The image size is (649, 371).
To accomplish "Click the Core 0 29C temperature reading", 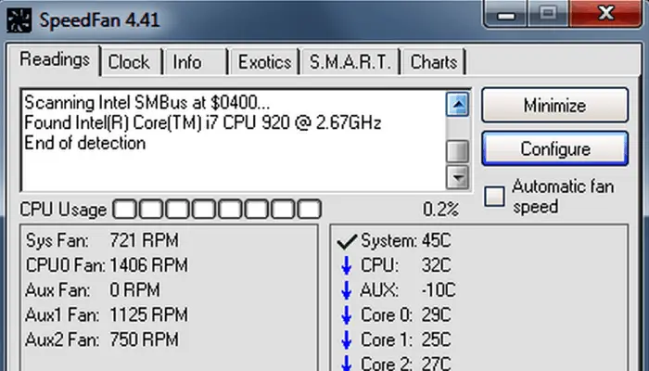I will 406,315.
